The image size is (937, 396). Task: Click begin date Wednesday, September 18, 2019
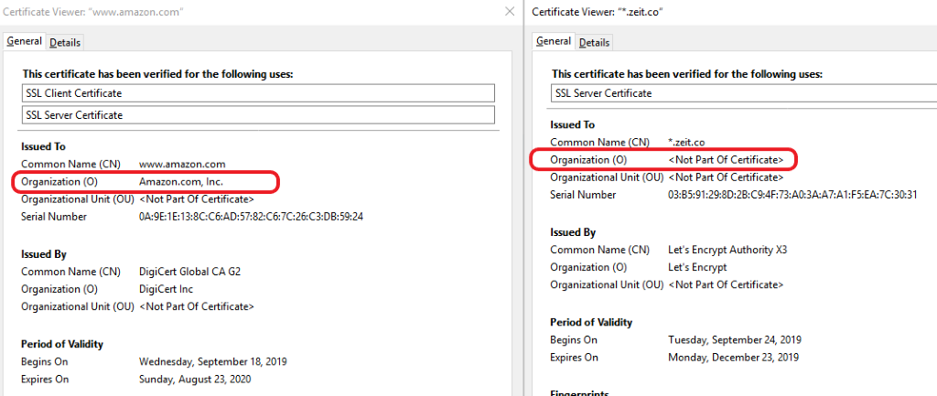click(212, 361)
